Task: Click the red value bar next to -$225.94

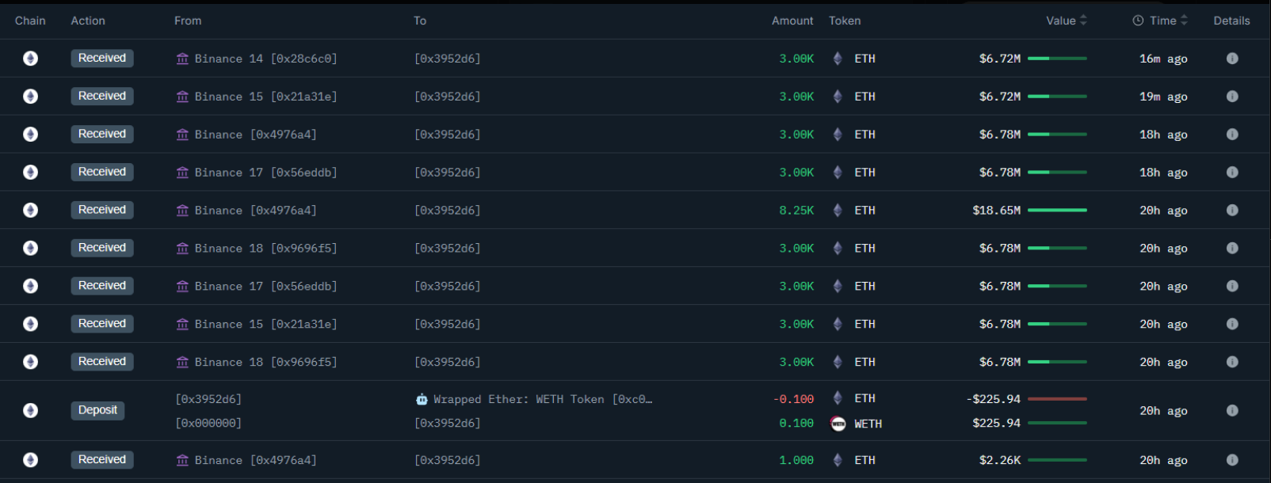Action: (x=1057, y=399)
